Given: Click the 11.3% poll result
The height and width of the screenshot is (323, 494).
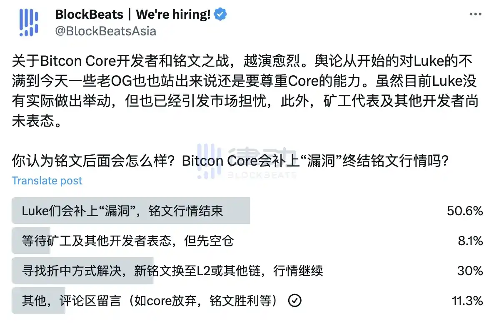Looking at the screenshot, I should [467, 301].
